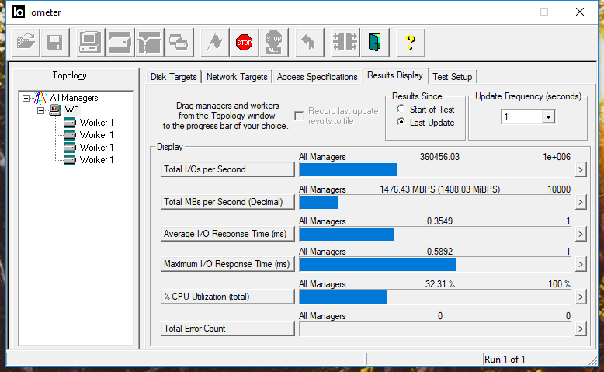Reset workers undo arrow icon
Viewport: 604px width, 372px height.
click(309, 43)
